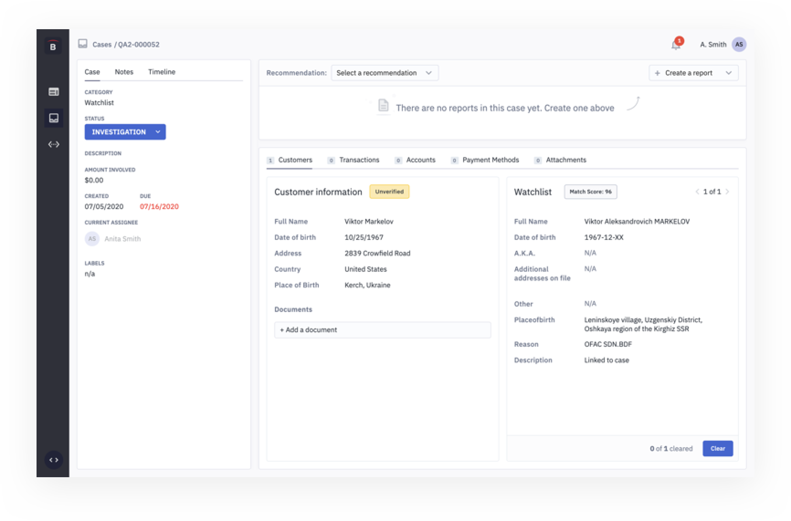
Task: Select the Transactions tab
Action: (353, 160)
